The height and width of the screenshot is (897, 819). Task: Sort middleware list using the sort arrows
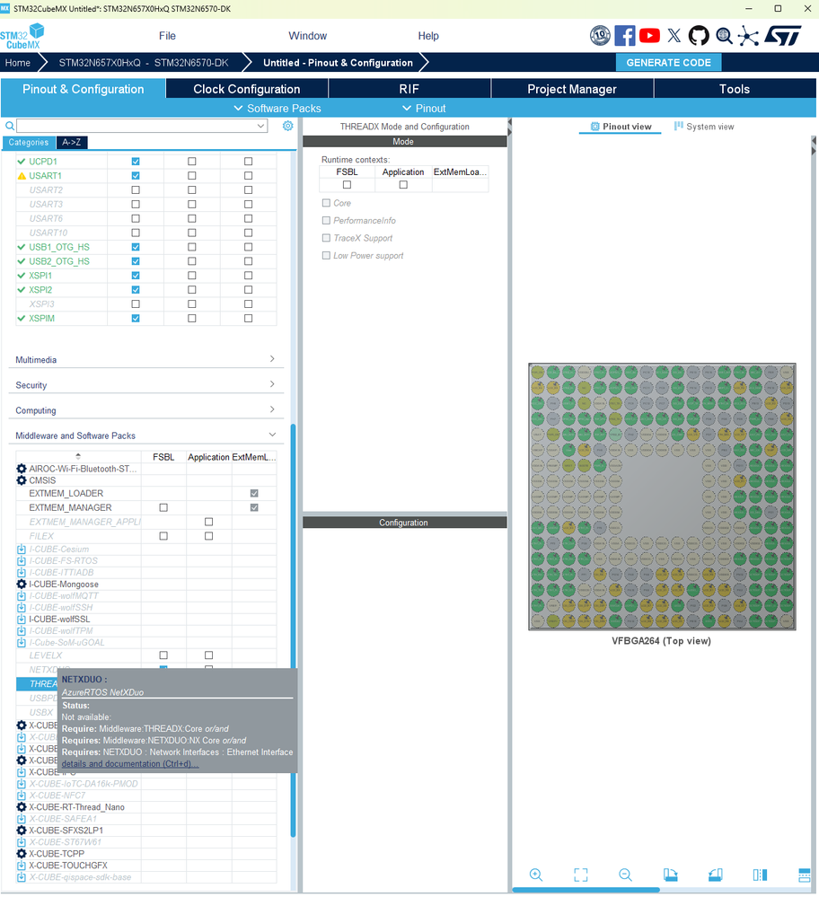click(78, 456)
